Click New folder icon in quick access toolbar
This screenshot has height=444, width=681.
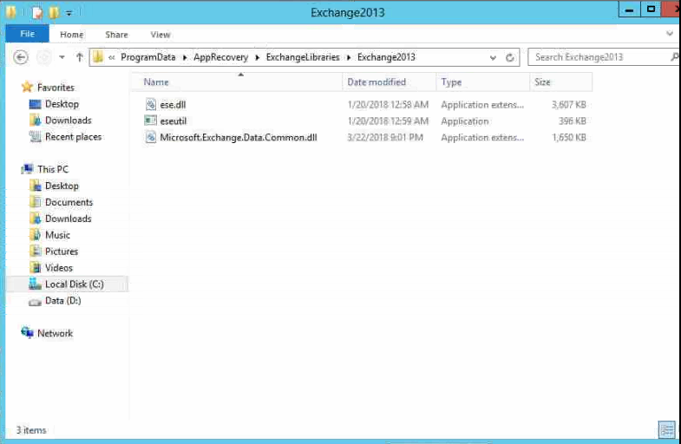[x=54, y=12]
